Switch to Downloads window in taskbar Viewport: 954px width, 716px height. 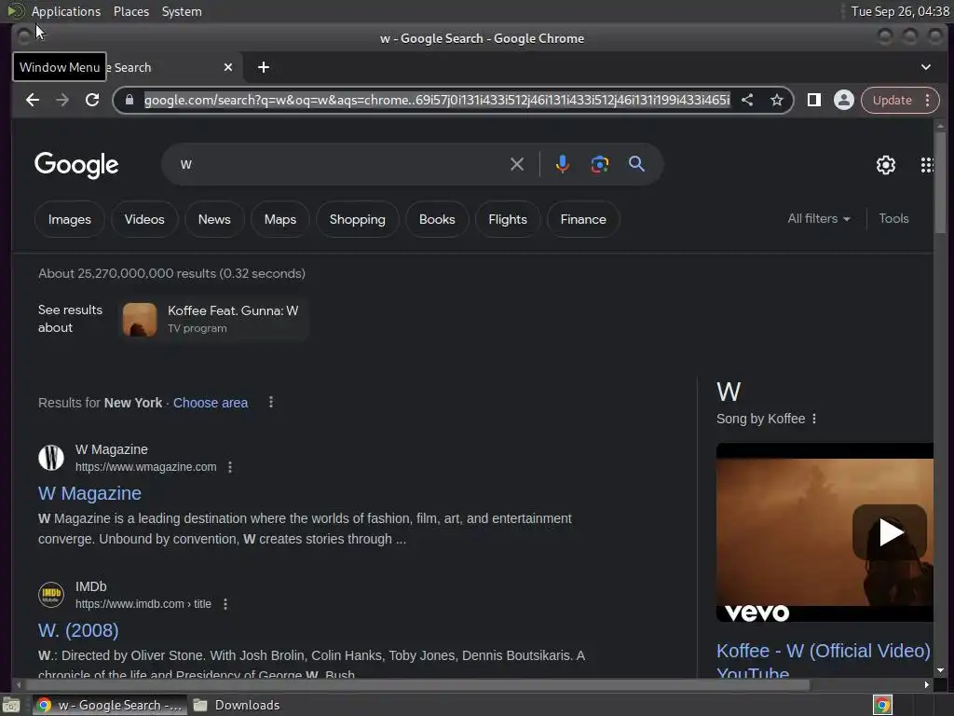pyautogui.click(x=238, y=705)
